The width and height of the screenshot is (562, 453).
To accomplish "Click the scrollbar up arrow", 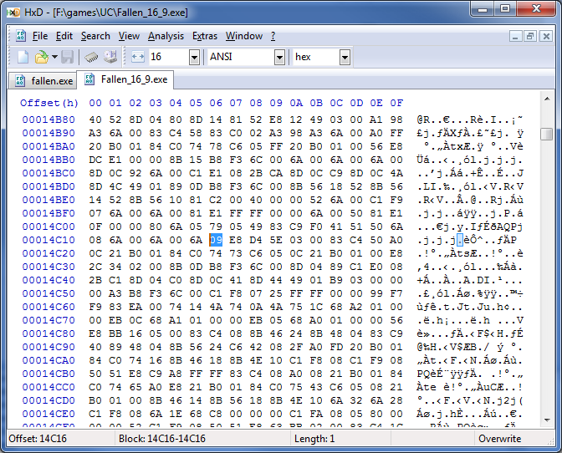I will click(x=547, y=99).
